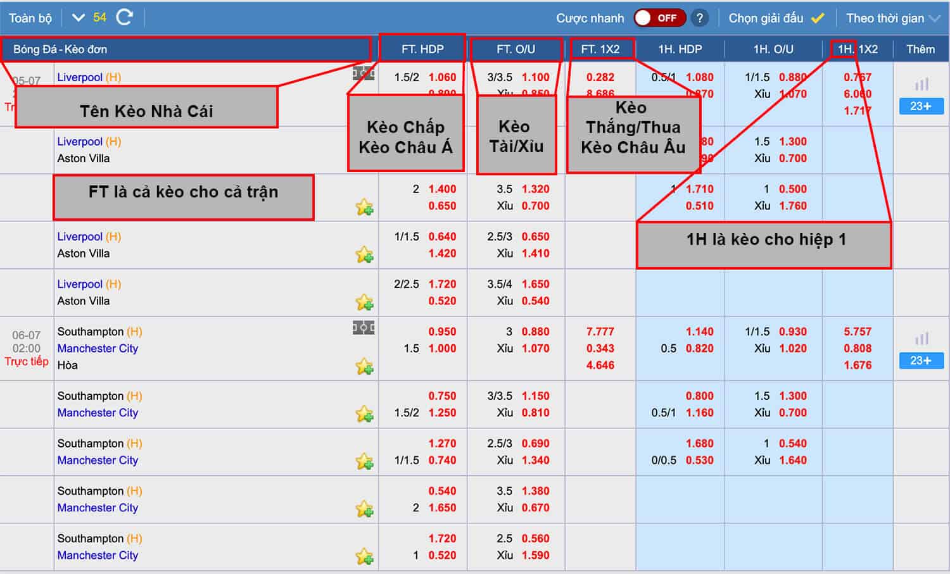Click the refresh icon in top bar
Screen dimensions: 950x574
tap(124, 18)
